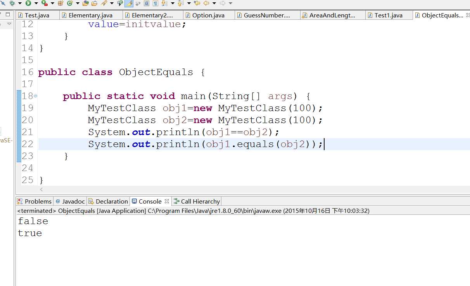Toggle Mark Occurrences highlighter icon
Image resolution: width=470 pixels, height=286 pixels.
tap(129, 3)
